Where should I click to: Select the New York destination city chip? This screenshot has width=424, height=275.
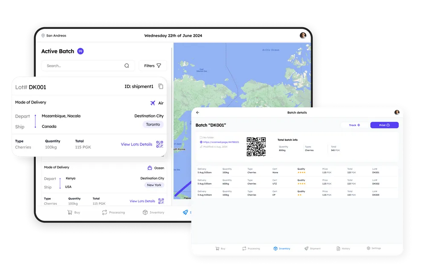pos(154,185)
